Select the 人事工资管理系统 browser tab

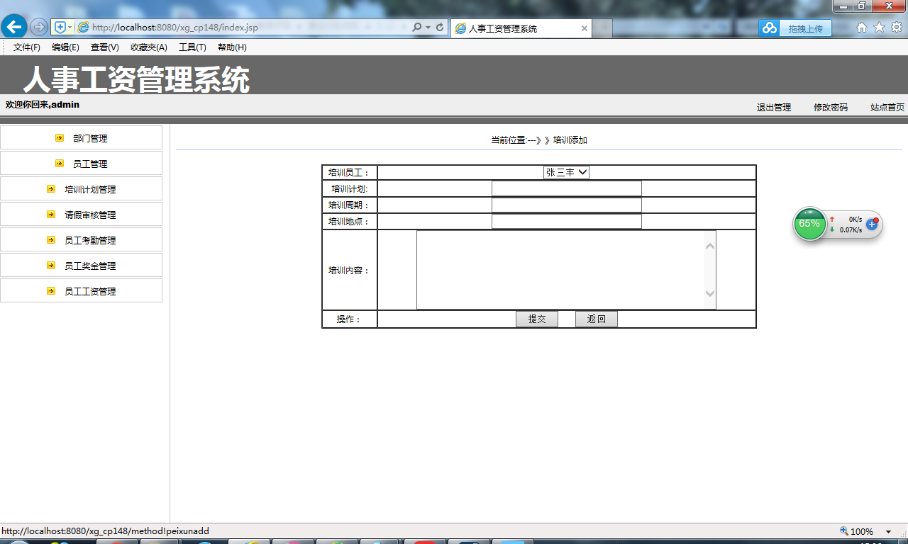pos(521,29)
